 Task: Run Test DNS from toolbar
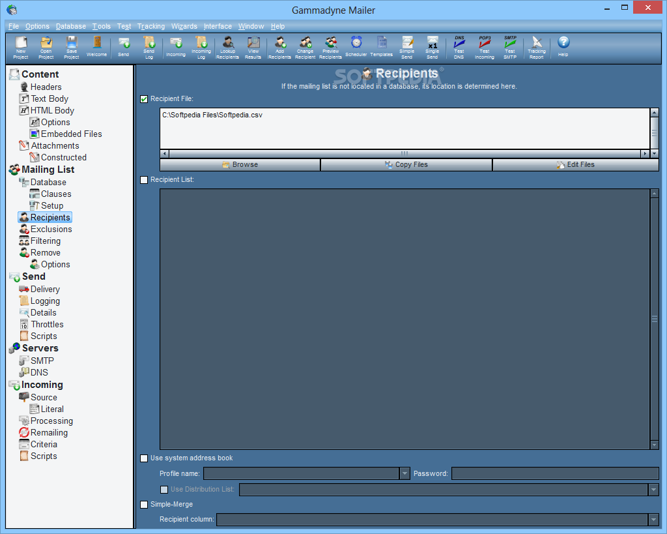459,47
